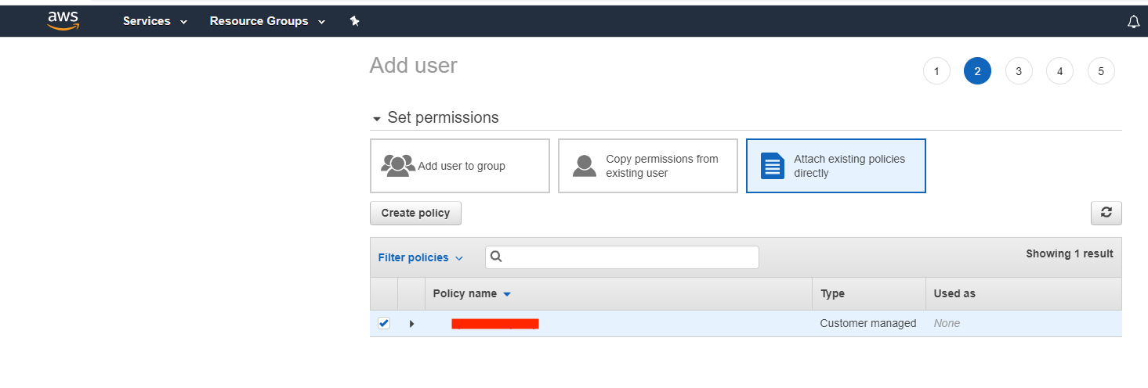Screen dimensions: 1148x388
Task: Go to wizard step 5
Action: [1101, 71]
